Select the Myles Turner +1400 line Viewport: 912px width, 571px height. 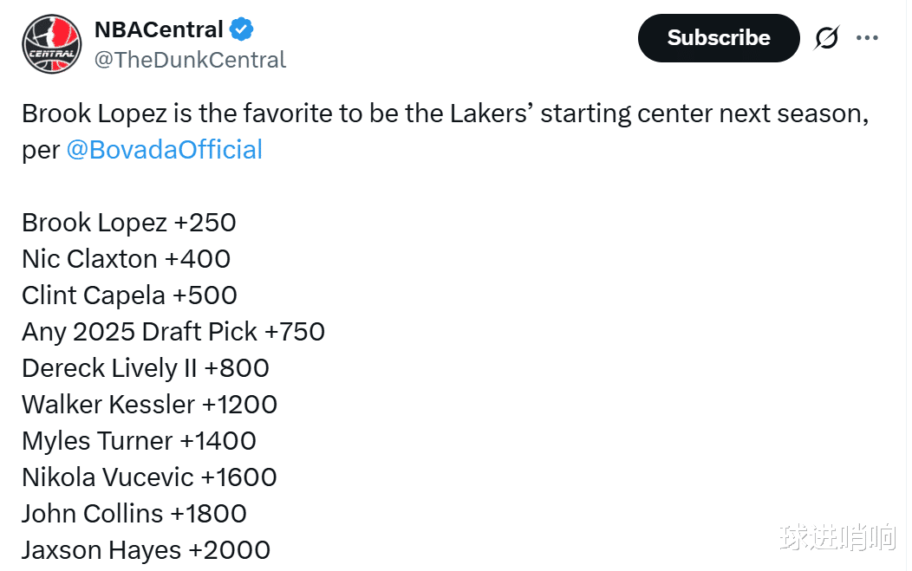139,441
